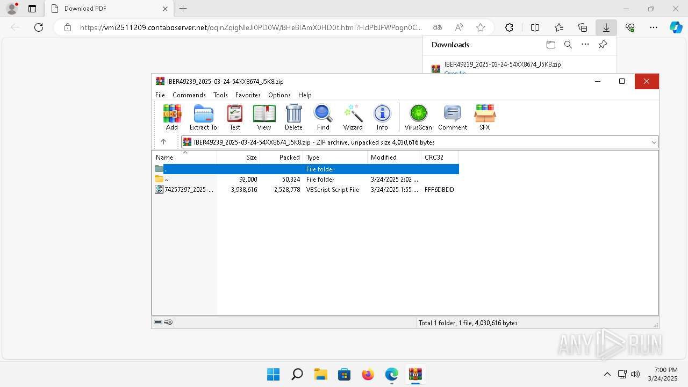Show archive Info

click(x=382, y=117)
